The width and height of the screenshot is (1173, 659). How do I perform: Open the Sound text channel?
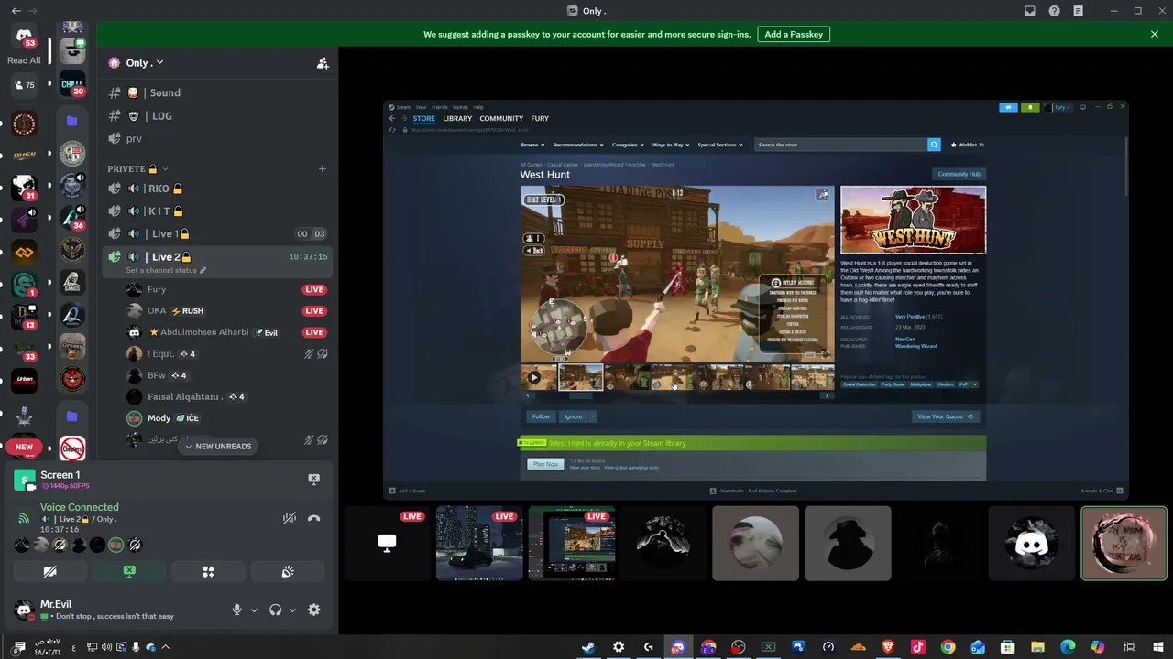click(164, 92)
